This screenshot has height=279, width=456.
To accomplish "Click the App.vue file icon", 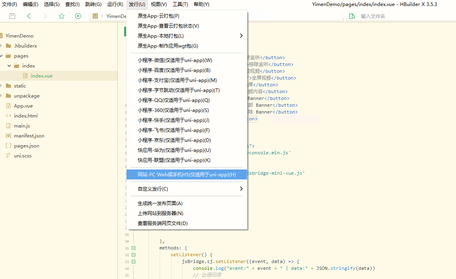I will (x=8, y=106).
